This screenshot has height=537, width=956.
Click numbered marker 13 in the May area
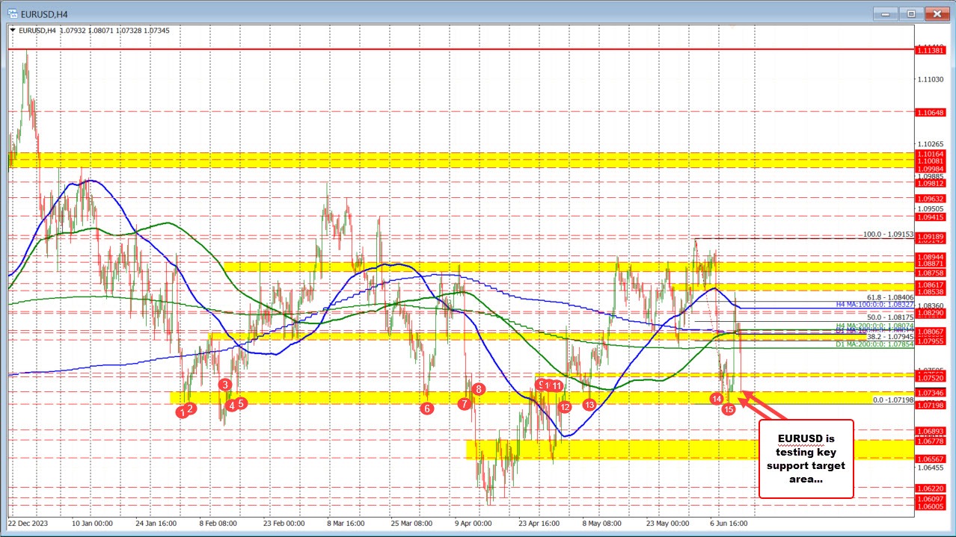click(589, 406)
